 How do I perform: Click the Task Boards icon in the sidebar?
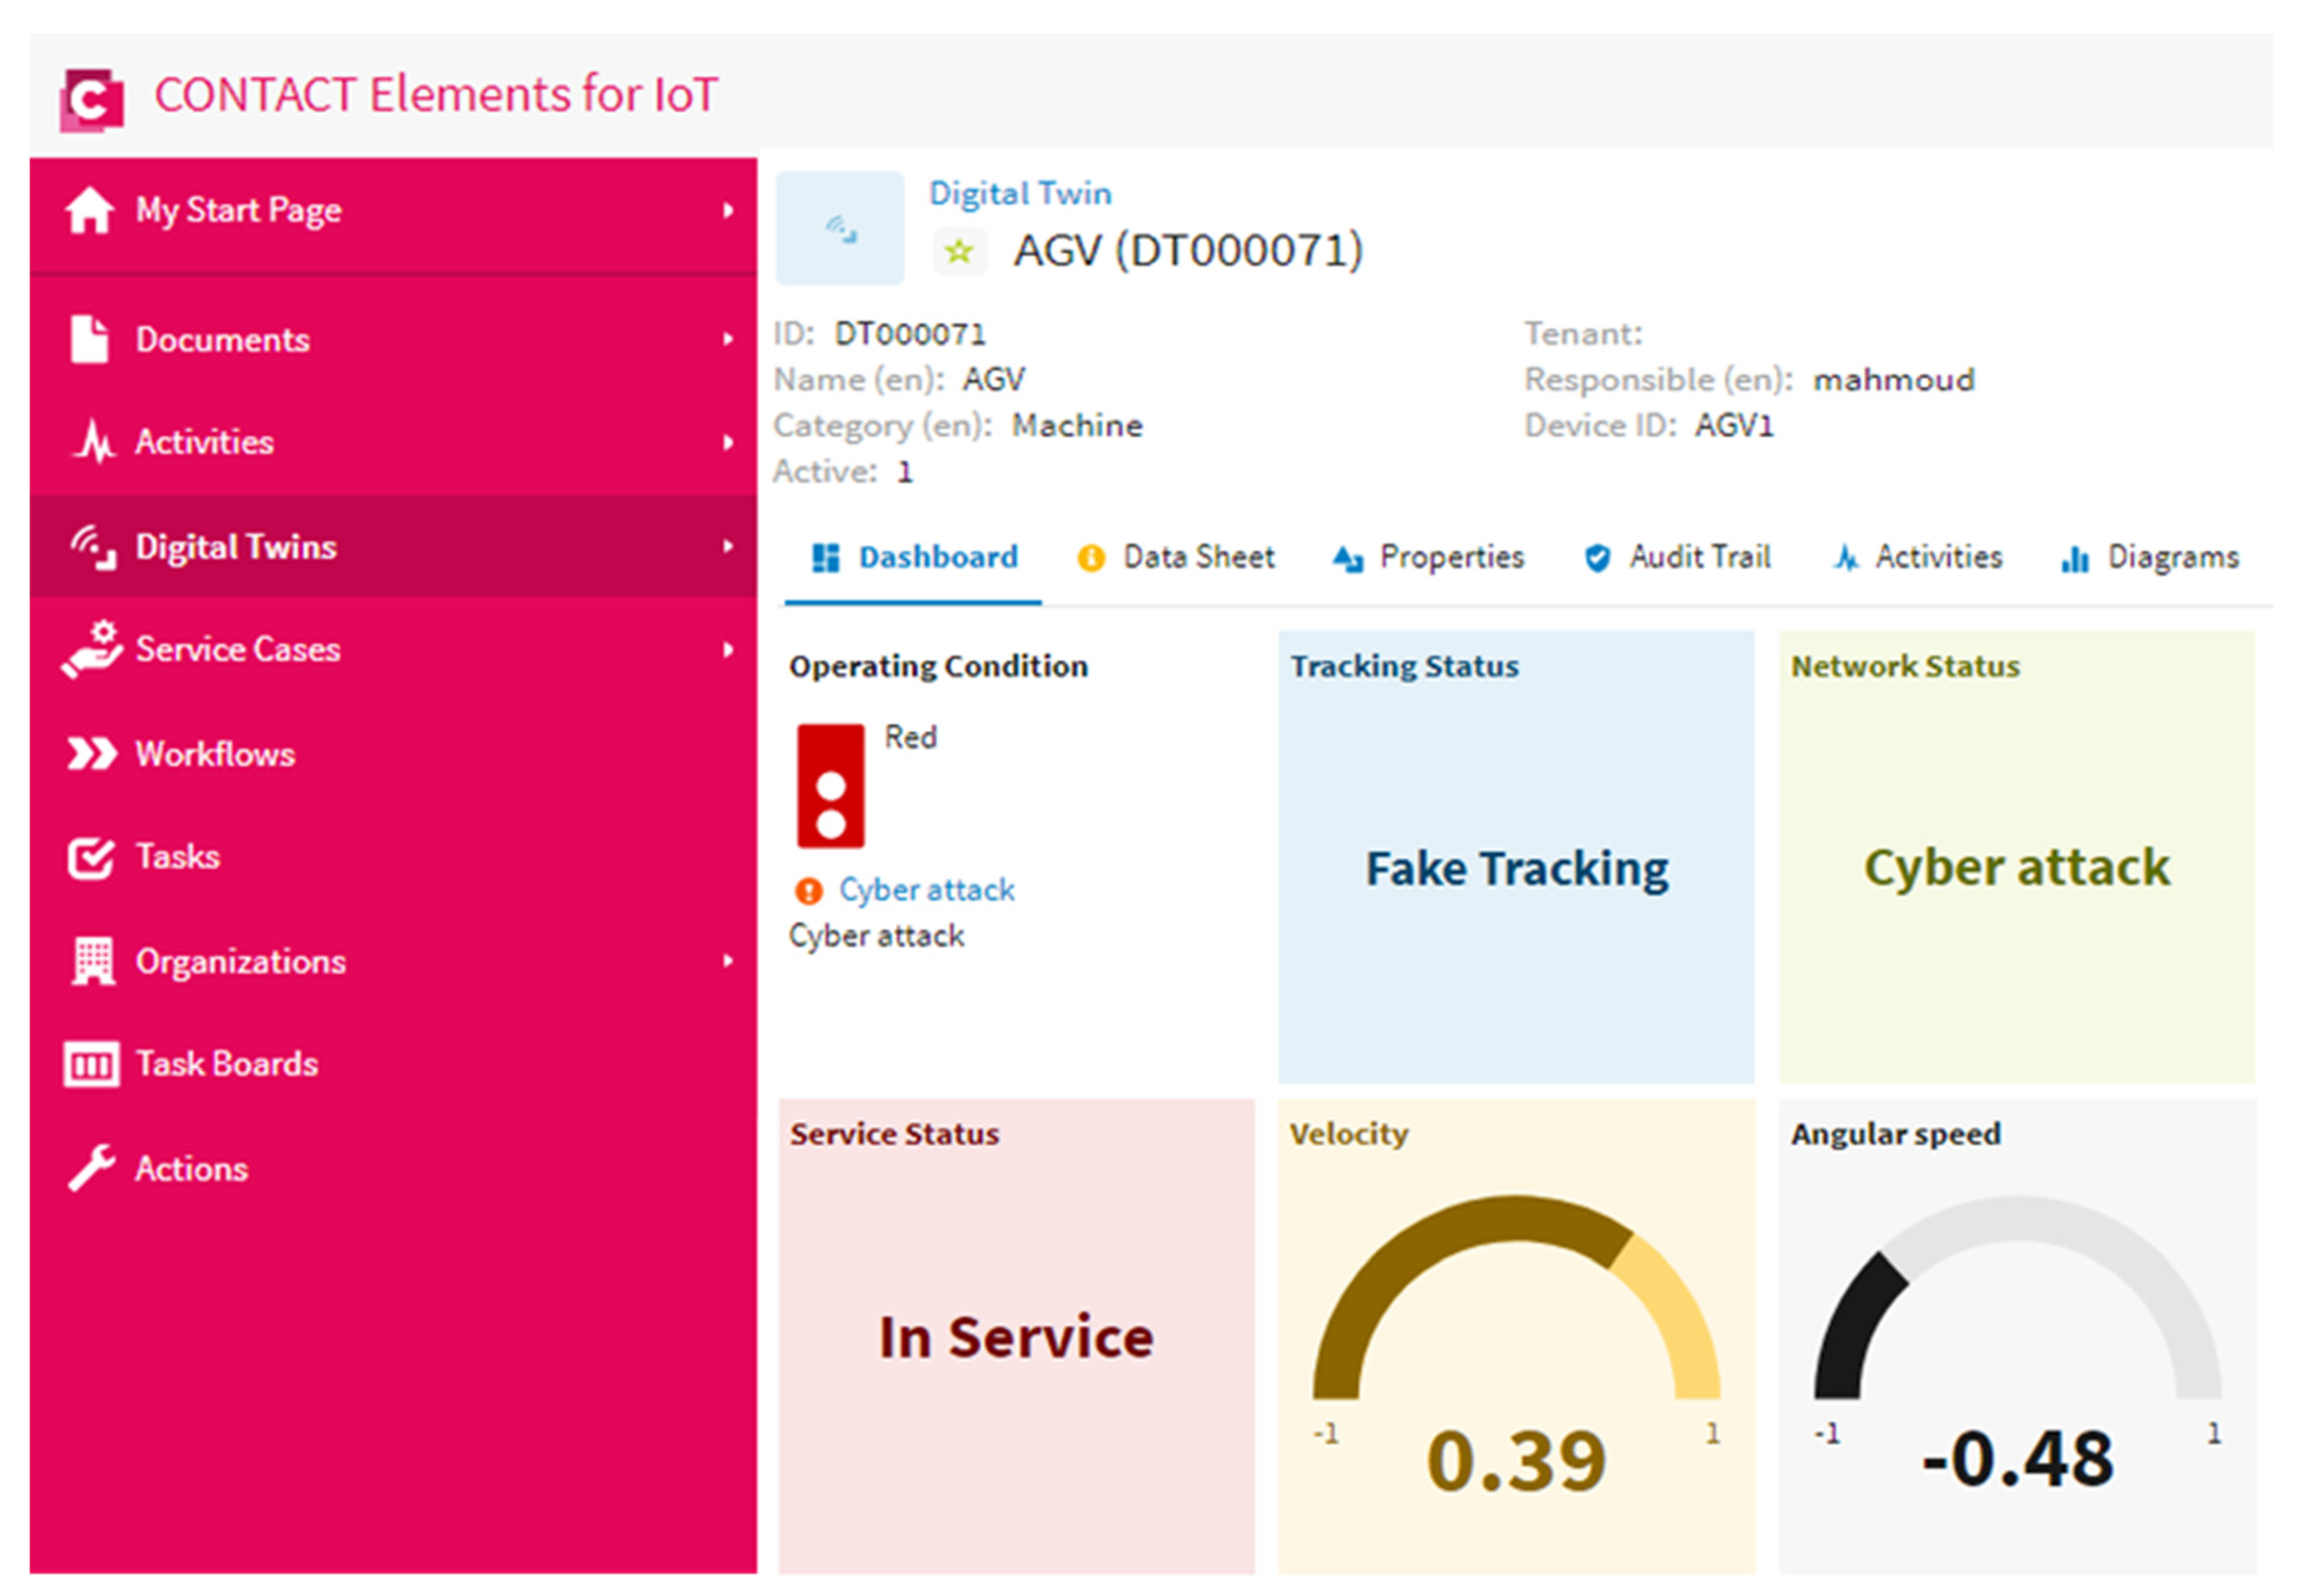click(91, 1064)
